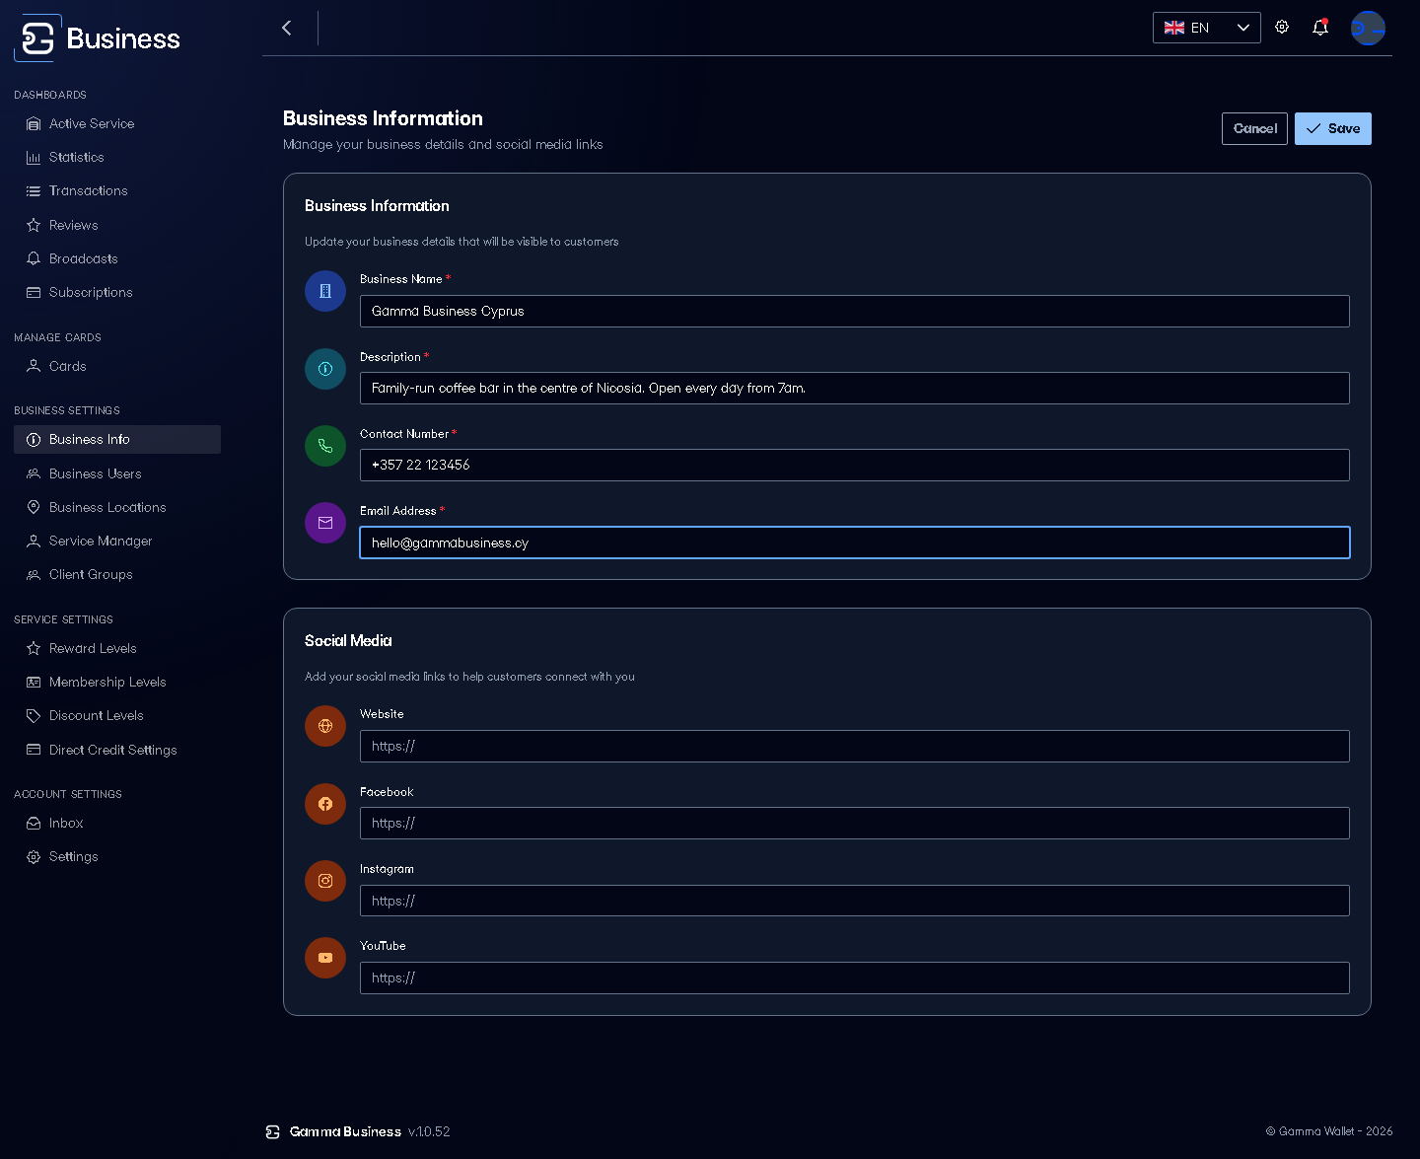Go to Reward Levels
This screenshot has width=1420, height=1159.
point(117,648)
